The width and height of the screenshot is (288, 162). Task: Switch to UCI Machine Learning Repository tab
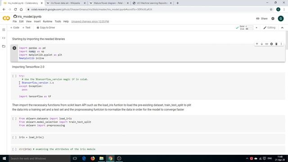(x=153, y=3)
